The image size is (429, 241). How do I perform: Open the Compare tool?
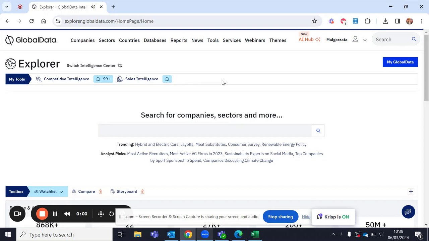point(86,191)
